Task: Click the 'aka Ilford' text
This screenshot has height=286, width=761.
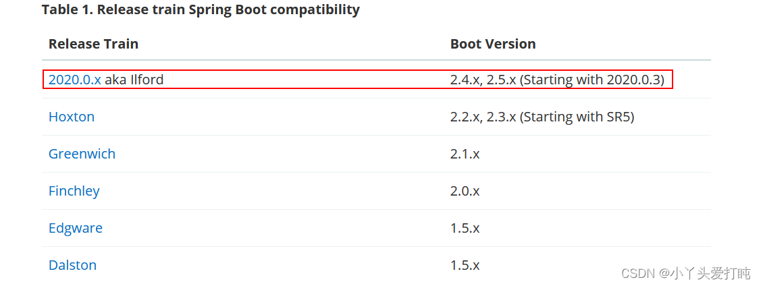Action: pyautogui.click(x=134, y=80)
